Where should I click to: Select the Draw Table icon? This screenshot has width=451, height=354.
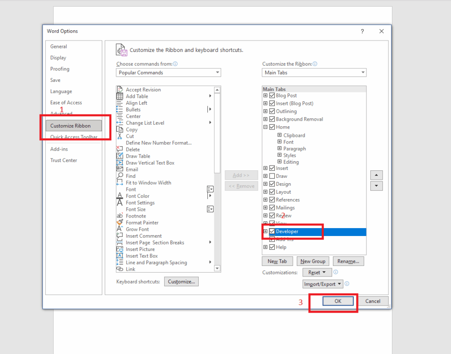tap(120, 155)
